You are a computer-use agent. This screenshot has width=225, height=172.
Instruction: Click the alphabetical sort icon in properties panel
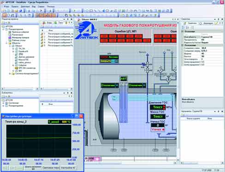[187, 28]
